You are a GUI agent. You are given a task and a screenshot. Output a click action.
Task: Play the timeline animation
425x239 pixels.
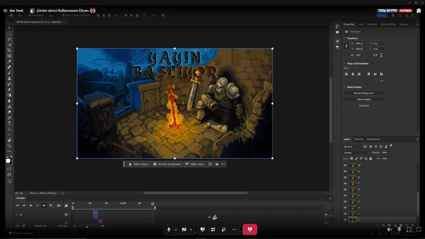point(31,205)
